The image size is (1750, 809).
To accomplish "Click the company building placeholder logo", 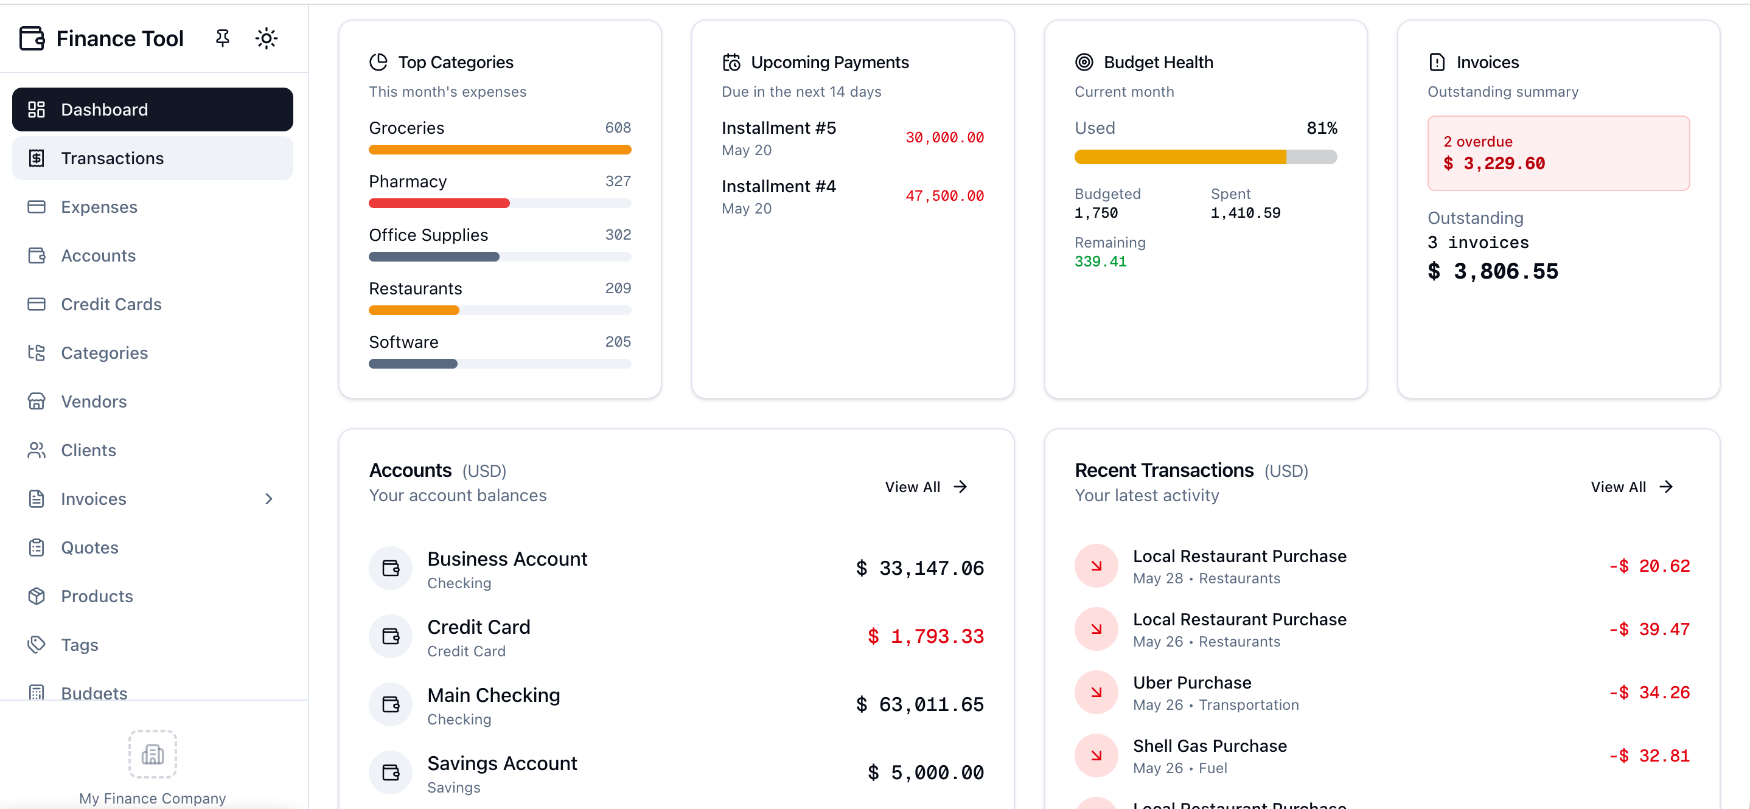I will coord(153,754).
